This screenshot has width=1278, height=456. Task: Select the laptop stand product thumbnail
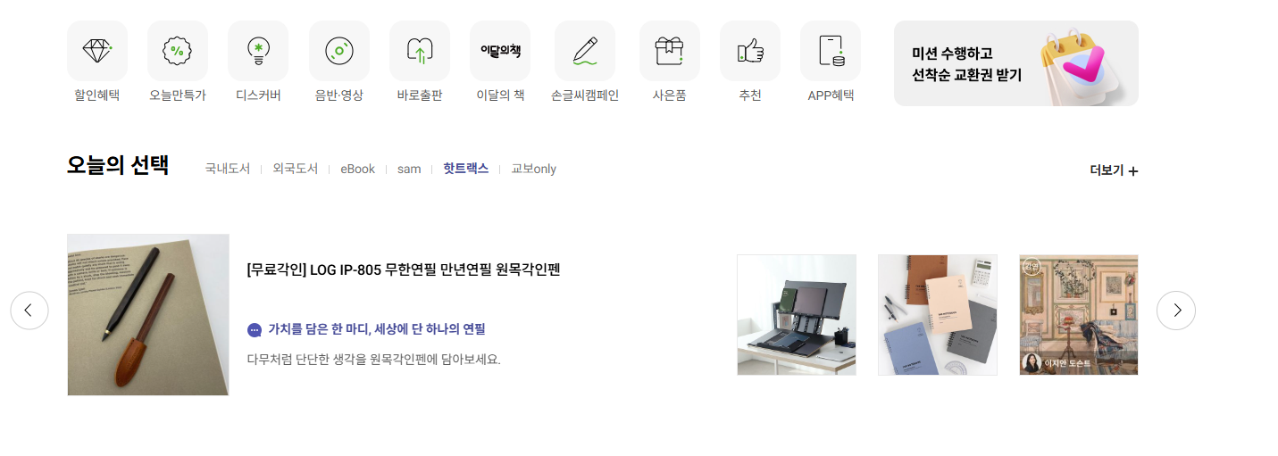click(x=797, y=315)
